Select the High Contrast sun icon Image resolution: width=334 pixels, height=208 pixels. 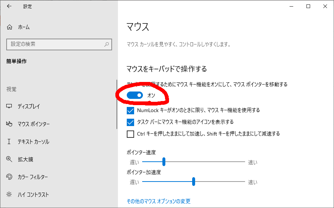point(10,195)
